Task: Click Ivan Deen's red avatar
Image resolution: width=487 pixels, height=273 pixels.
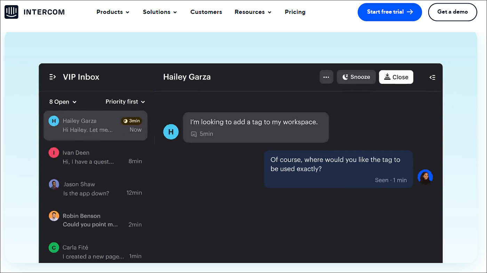Action: click(54, 153)
